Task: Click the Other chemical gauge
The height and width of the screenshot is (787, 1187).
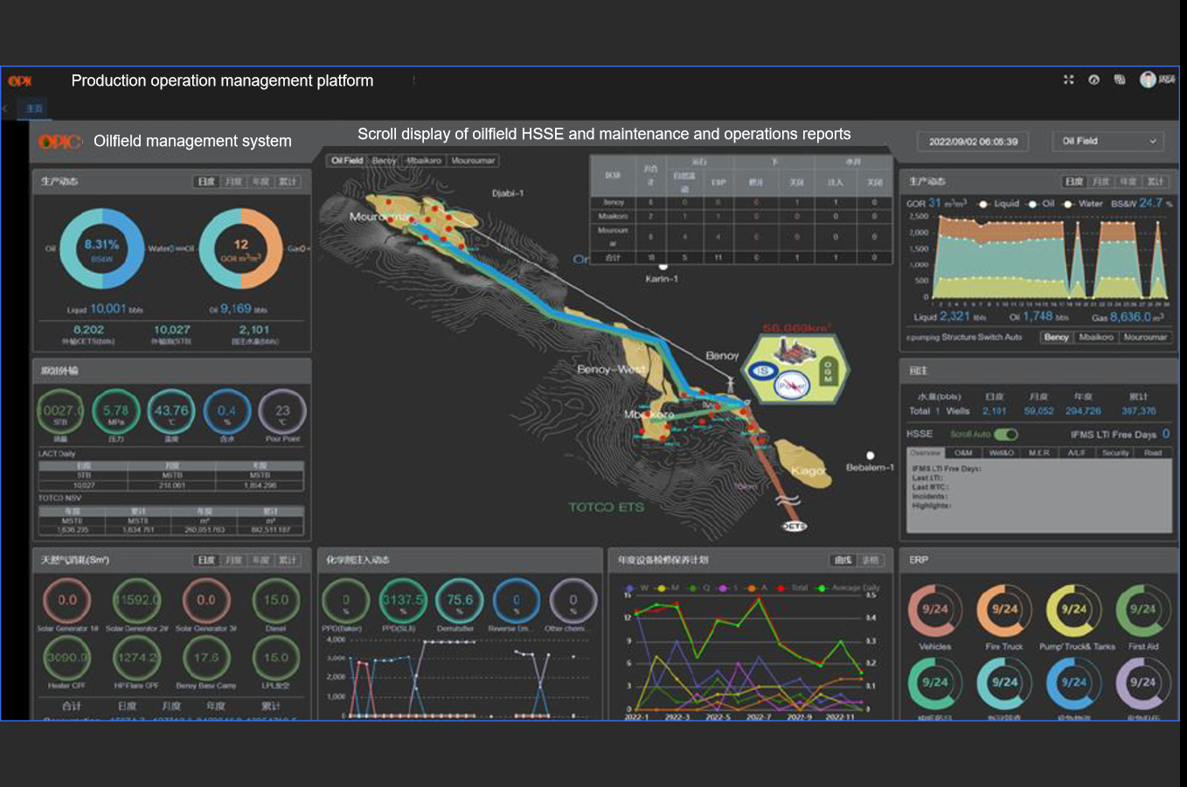Action: (x=573, y=601)
